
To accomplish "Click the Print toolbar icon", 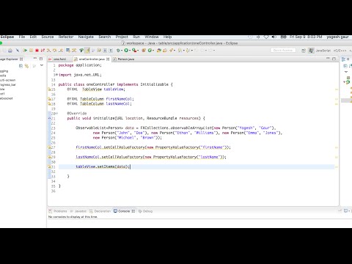I will click(x=10, y=51).
